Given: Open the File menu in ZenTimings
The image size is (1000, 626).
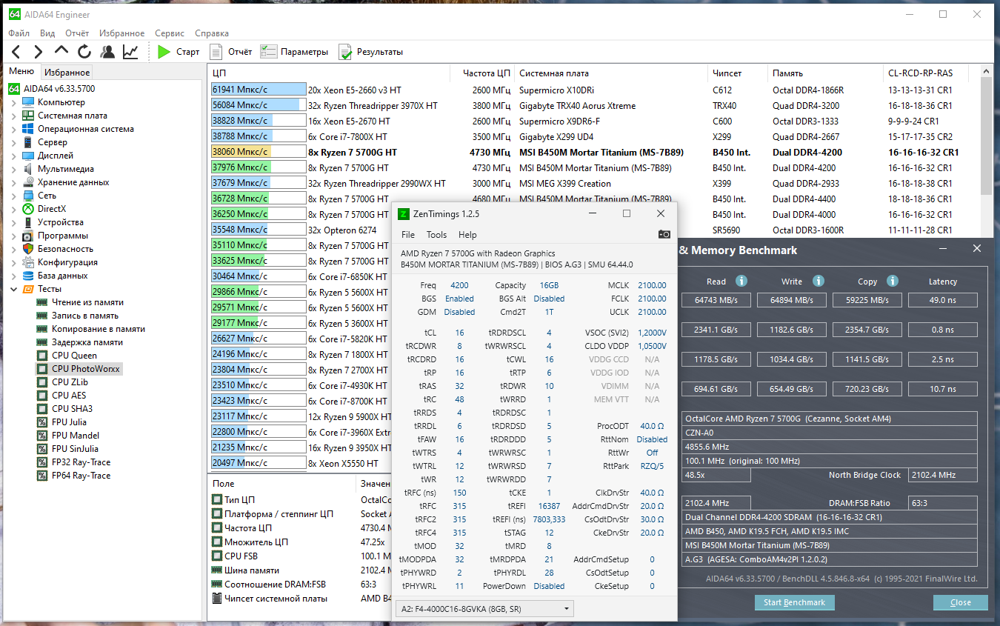Looking at the screenshot, I should tap(408, 235).
